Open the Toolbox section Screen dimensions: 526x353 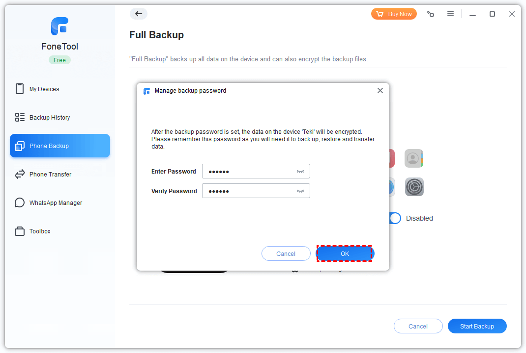click(x=40, y=231)
